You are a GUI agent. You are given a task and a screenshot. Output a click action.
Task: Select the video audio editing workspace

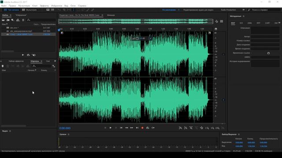(x=198, y=10)
